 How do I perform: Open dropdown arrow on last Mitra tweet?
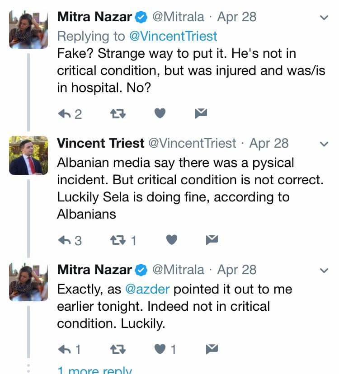coord(324,271)
